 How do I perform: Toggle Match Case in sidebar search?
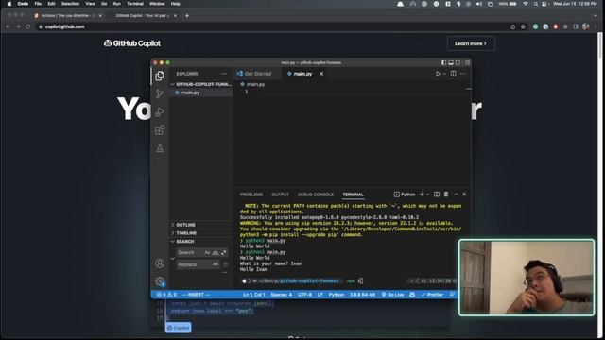(207, 253)
